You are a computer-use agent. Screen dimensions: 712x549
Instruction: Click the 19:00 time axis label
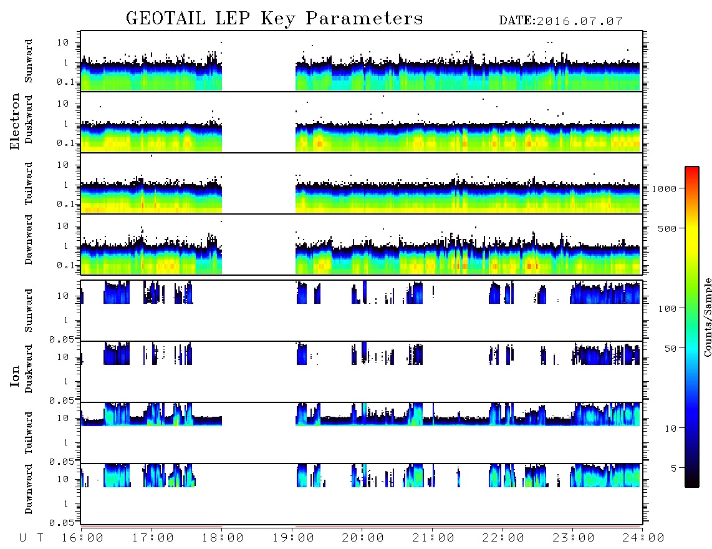coord(293,538)
